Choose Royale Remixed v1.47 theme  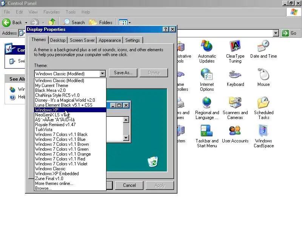click(x=70, y=125)
